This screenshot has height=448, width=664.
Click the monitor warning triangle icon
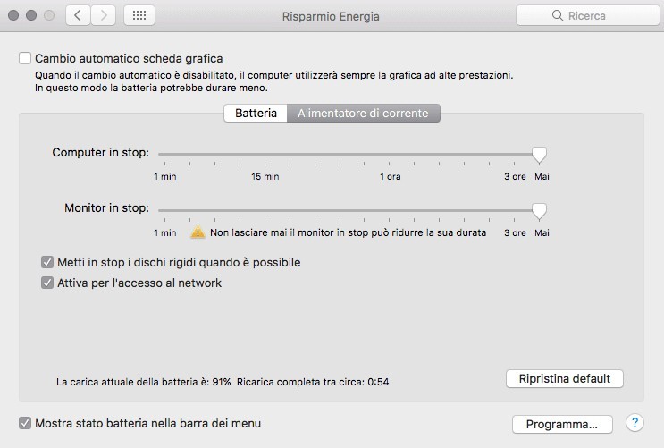pos(198,232)
